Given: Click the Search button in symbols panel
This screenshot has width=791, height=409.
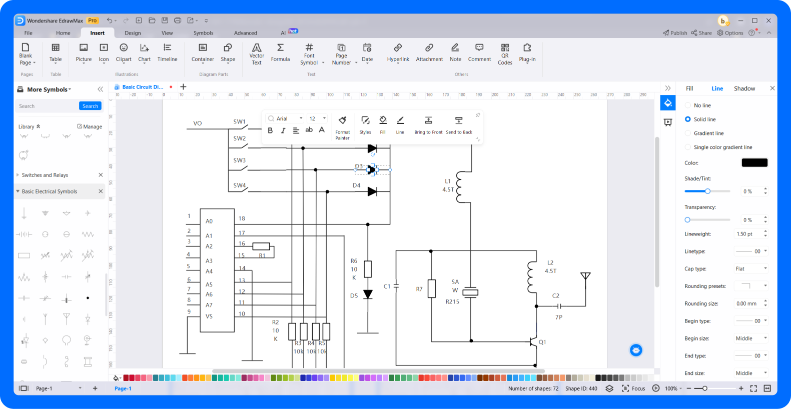Looking at the screenshot, I should coord(90,106).
